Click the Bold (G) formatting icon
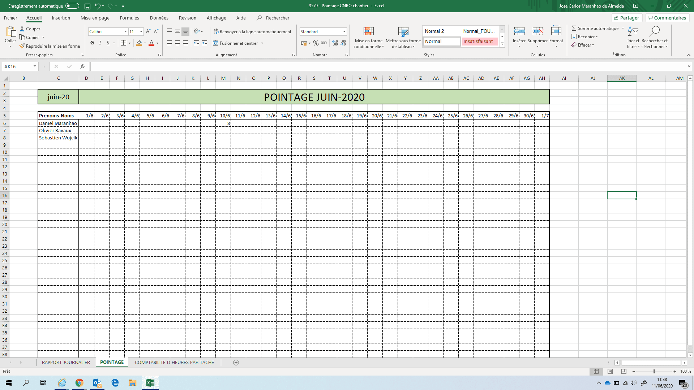Image resolution: width=694 pixels, height=390 pixels. [92, 43]
